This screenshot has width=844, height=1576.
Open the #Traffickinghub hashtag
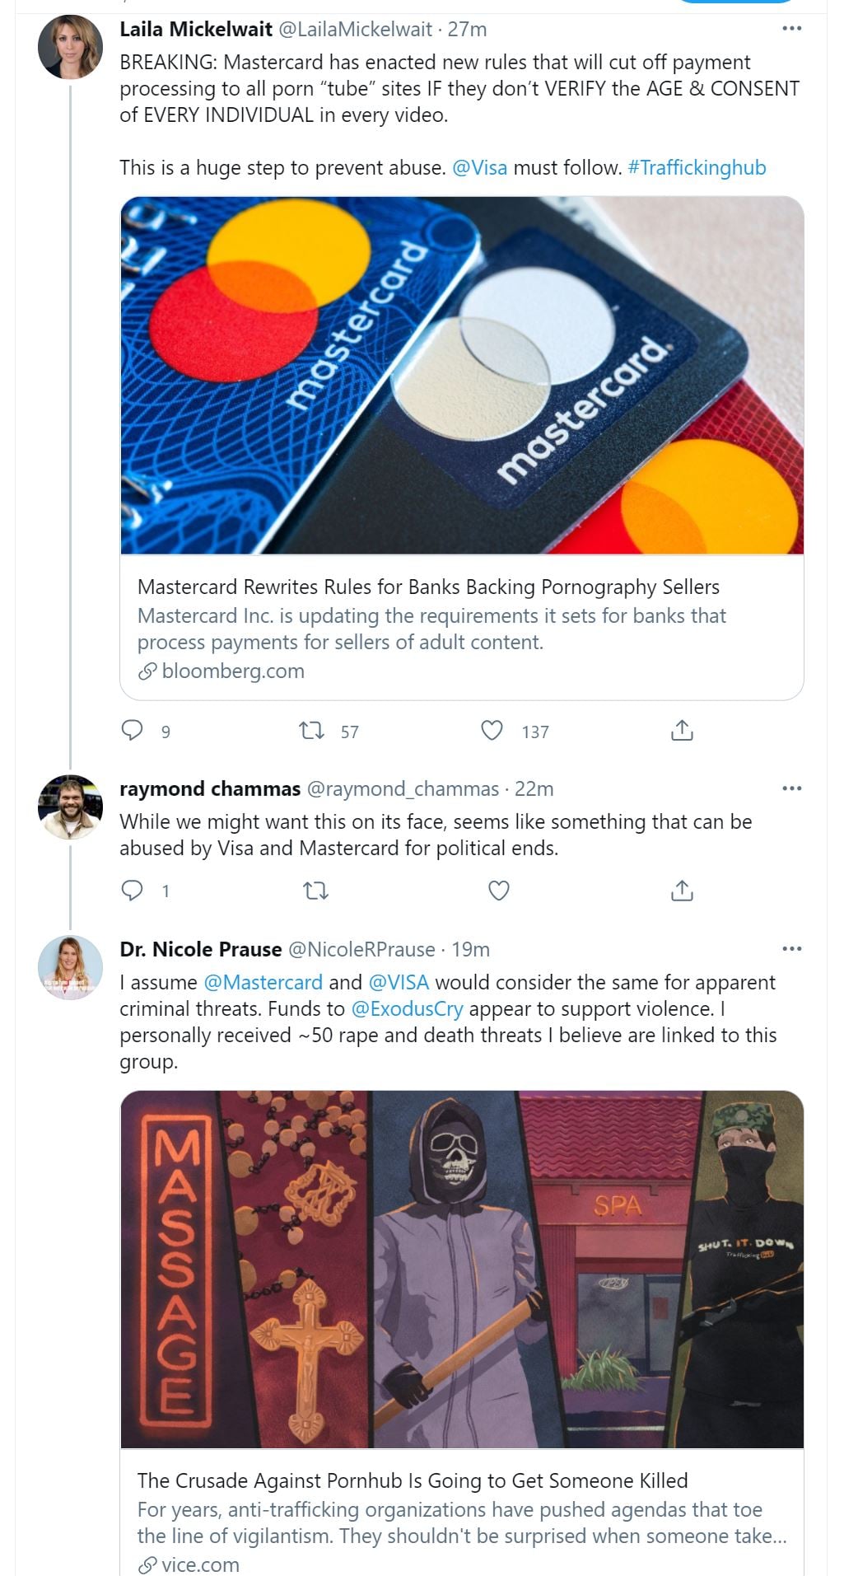coord(697,168)
